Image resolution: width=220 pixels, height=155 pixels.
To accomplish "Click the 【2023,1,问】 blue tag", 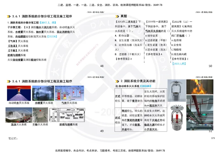I will coord(179,64).
